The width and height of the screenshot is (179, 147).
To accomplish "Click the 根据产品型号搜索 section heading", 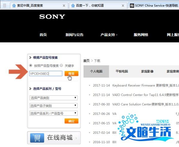I will click(45, 58).
